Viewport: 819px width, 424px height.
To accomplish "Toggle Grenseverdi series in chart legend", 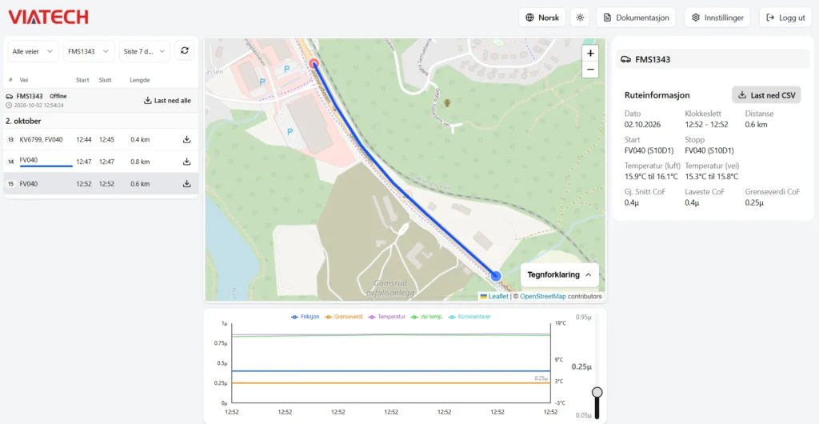I will tap(343, 317).
